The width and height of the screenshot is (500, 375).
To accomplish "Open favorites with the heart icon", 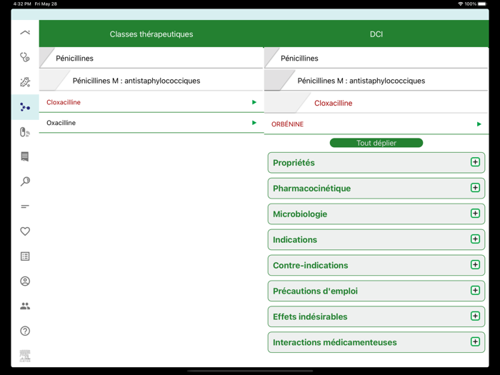I will pyautogui.click(x=25, y=231).
